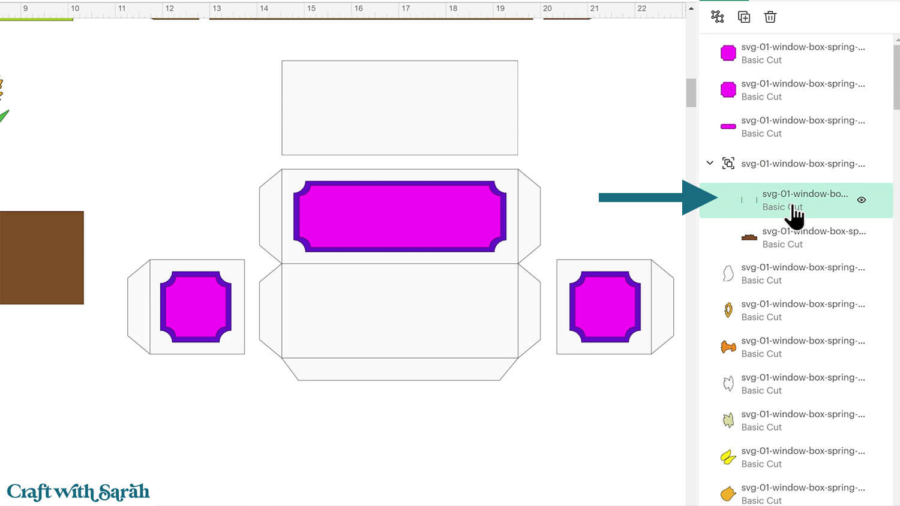Screen dimensions: 900x506
Task: Click the svg-01-window-box-sp... layer name beside brown thumbnail
Action: 814,231
